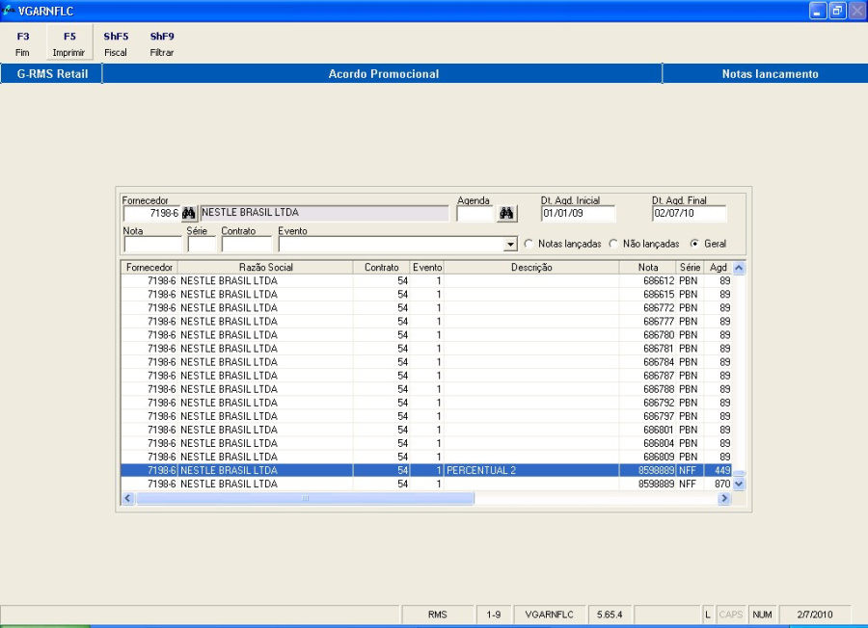The width and height of the screenshot is (868, 628).
Task: Click vertical scrollbar down arrow
Action: [x=739, y=484]
